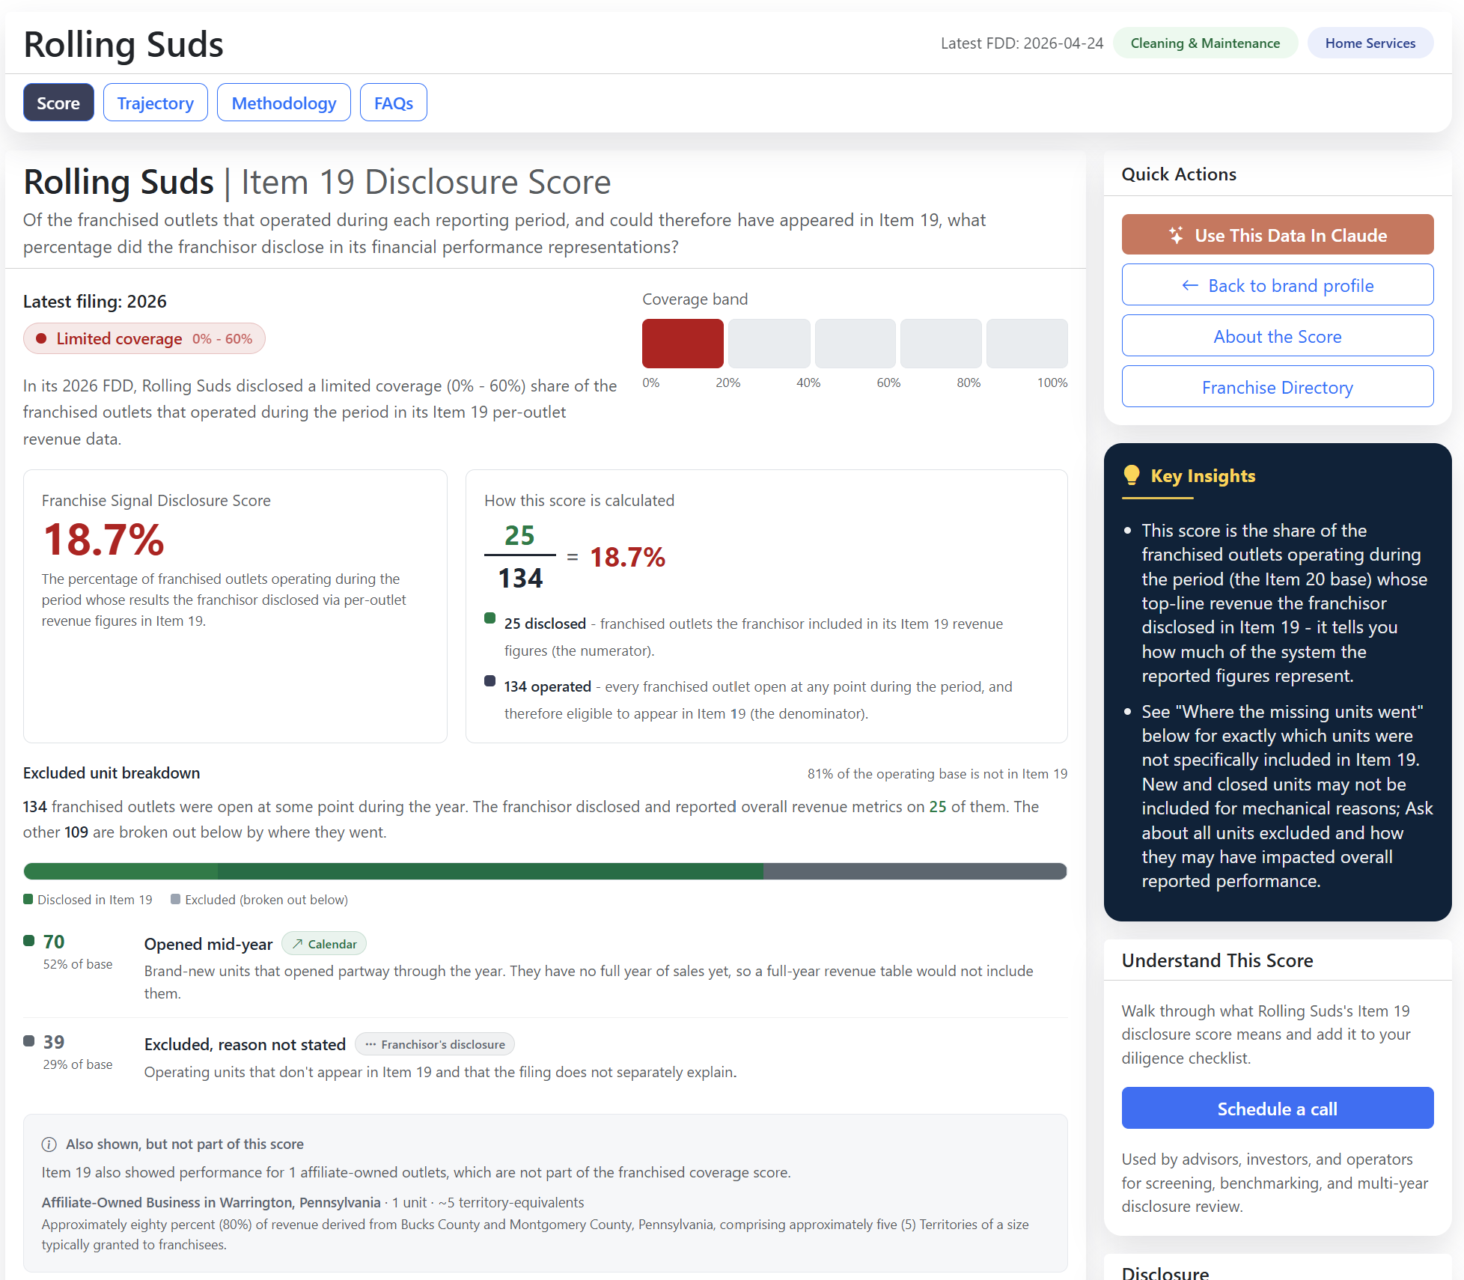Click the red dot in Limited coverage badge
The width and height of the screenshot is (1464, 1280).
point(42,338)
